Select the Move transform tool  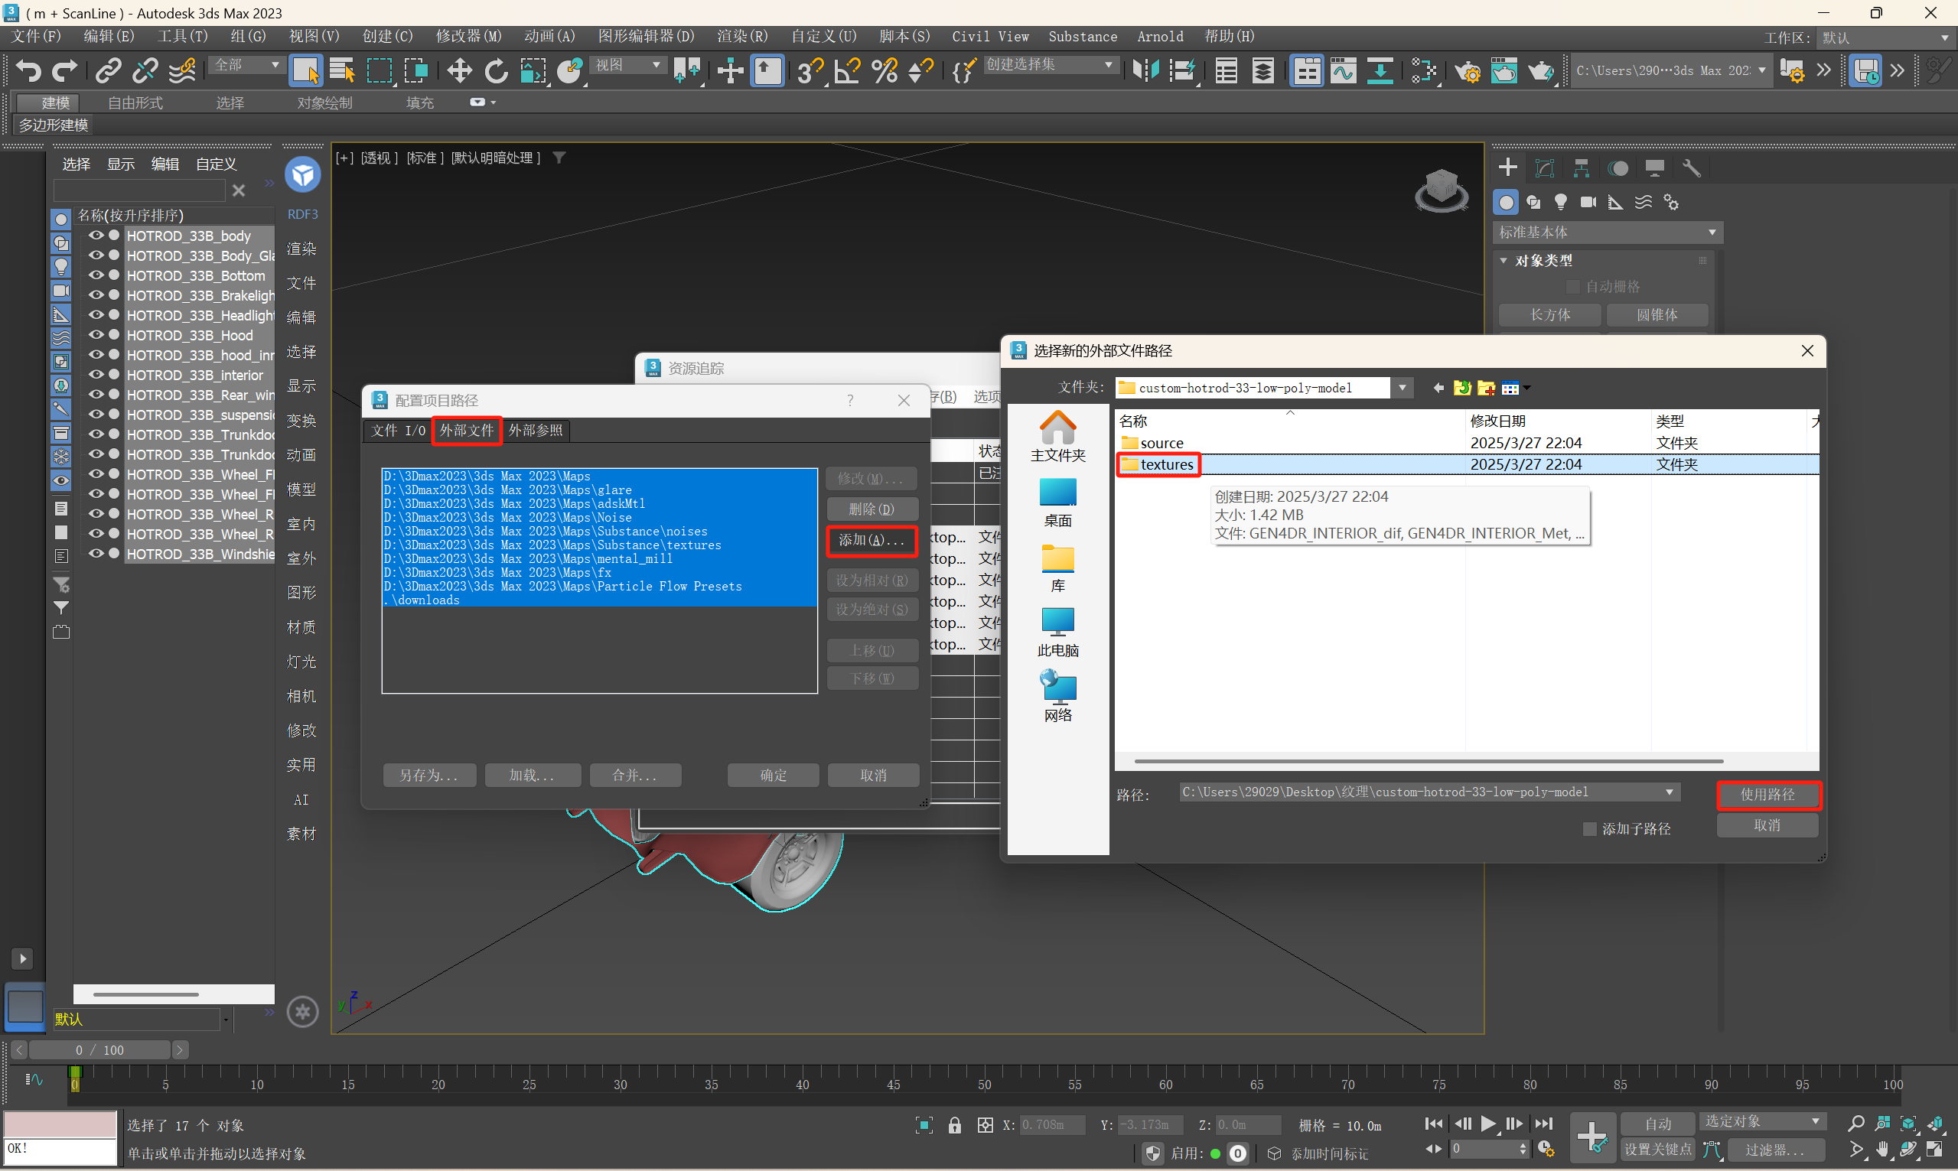point(458,71)
